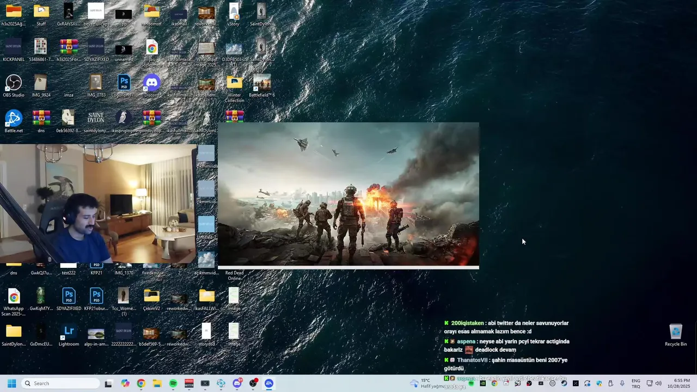Open Copilot from the taskbar

click(x=125, y=383)
